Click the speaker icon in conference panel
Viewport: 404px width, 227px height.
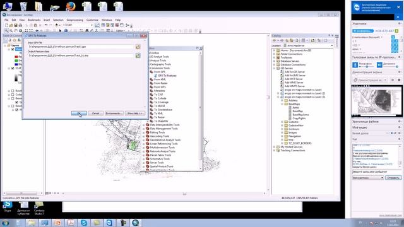pyautogui.click(x=379, y=65)
